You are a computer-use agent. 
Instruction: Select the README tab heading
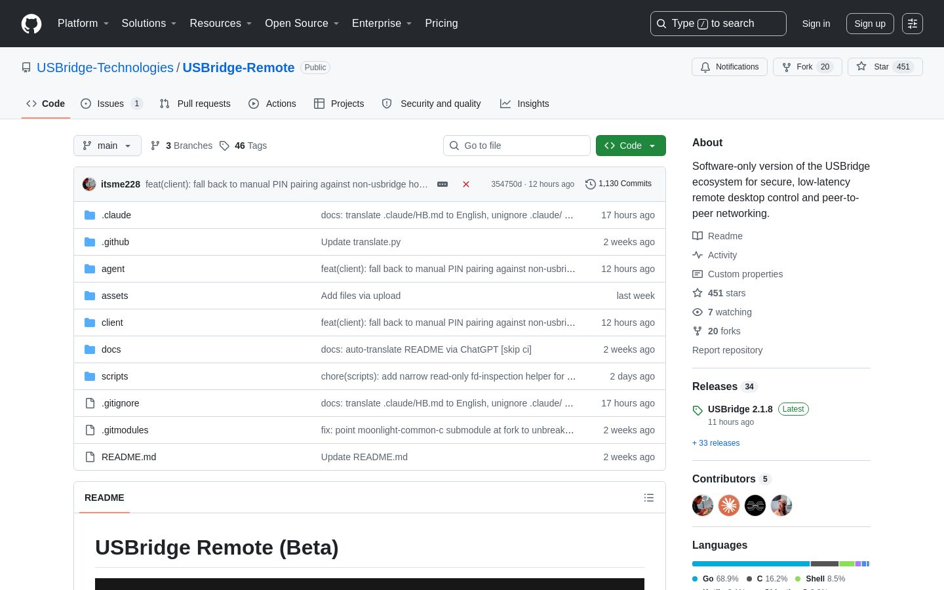click(x=104, y=498)
